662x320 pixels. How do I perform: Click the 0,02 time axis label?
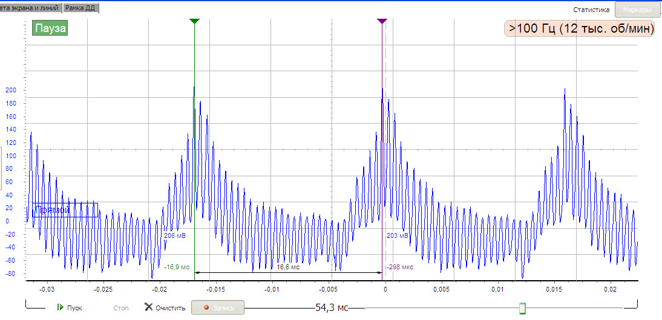611,289
